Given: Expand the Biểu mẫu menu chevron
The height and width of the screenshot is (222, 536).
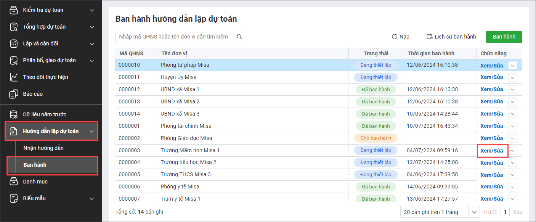Looking at the screenshot, I should point(92,199).
